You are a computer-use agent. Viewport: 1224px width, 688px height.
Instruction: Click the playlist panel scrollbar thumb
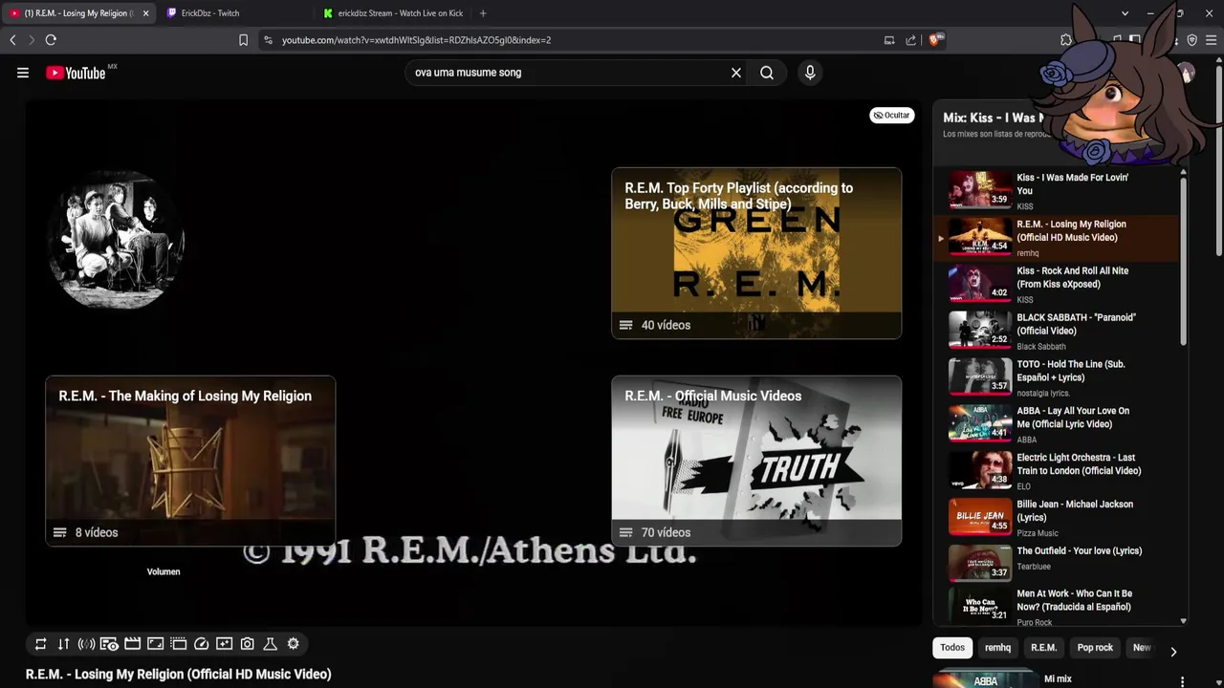1183,261
